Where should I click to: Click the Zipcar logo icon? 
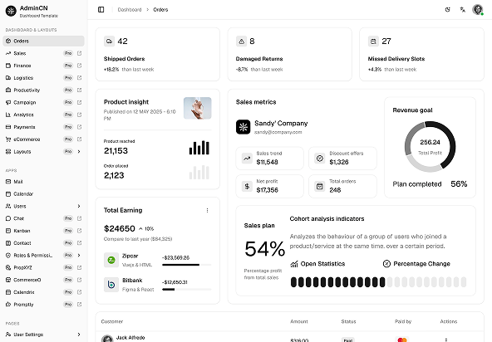coord(111,260)
